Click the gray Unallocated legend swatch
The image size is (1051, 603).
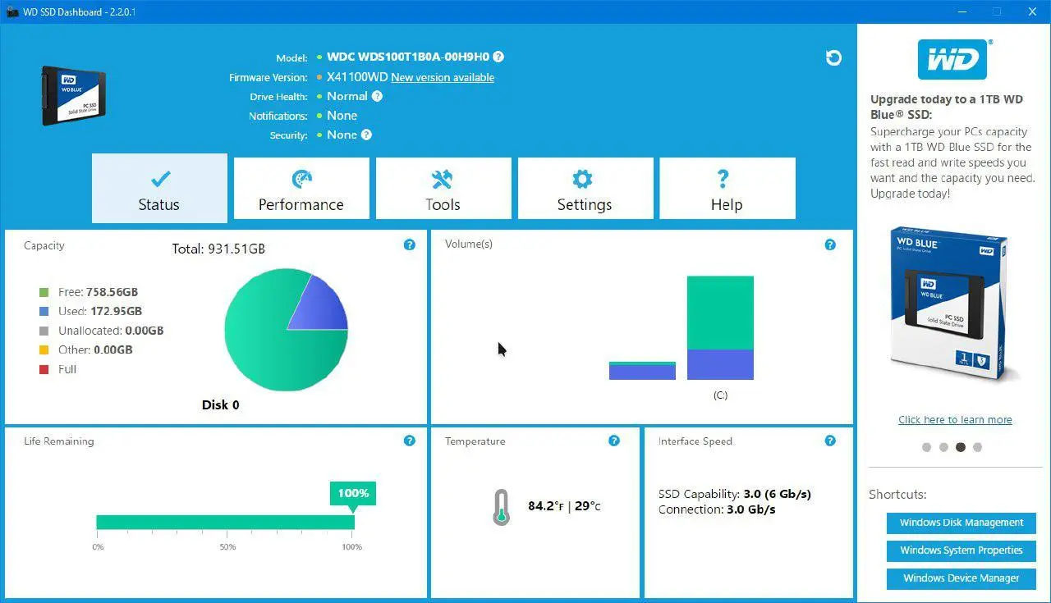pos(44,331)
